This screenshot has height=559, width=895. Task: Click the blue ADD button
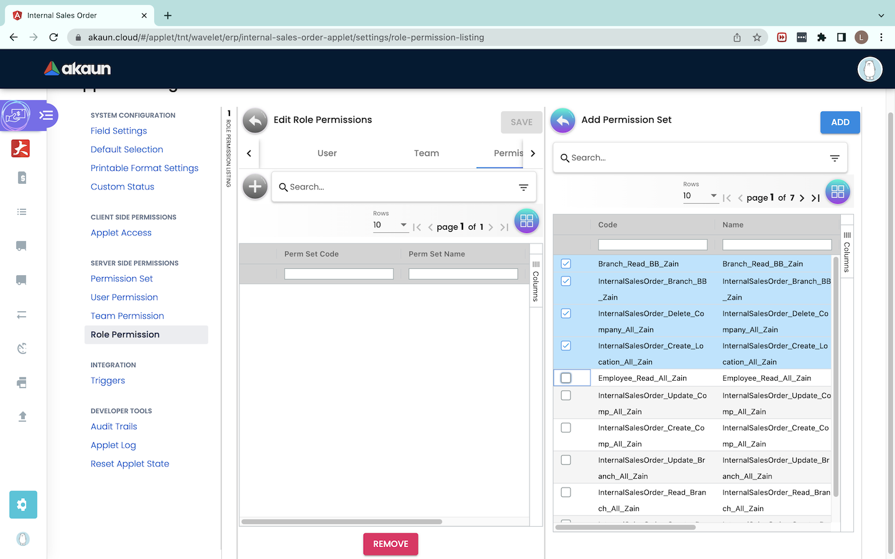coord(840,122)
